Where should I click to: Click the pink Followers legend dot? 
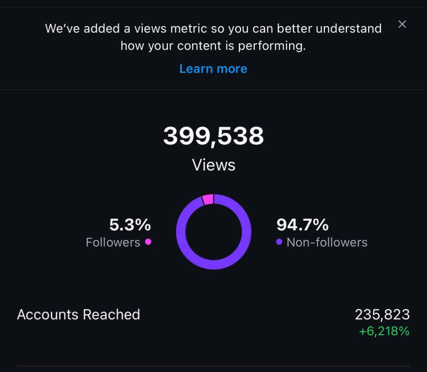pyautogui.click(x=148, y=242)
